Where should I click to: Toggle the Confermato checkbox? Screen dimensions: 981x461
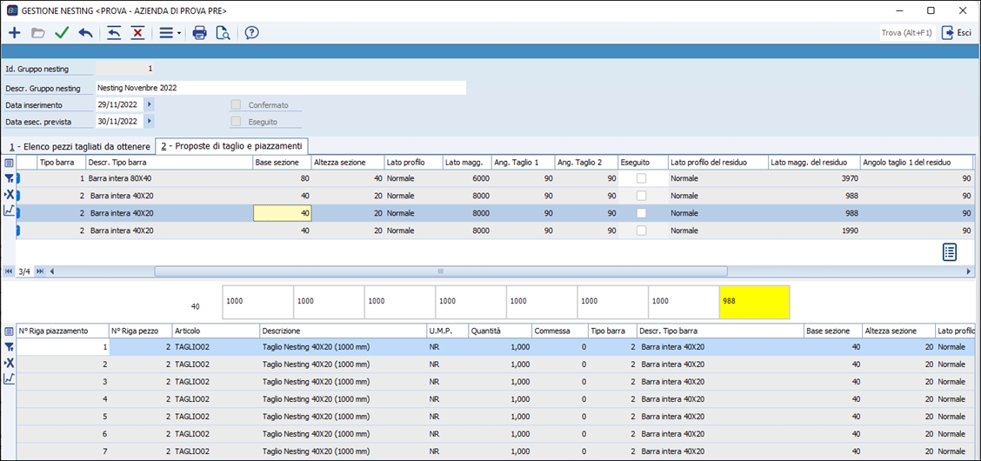236,105
